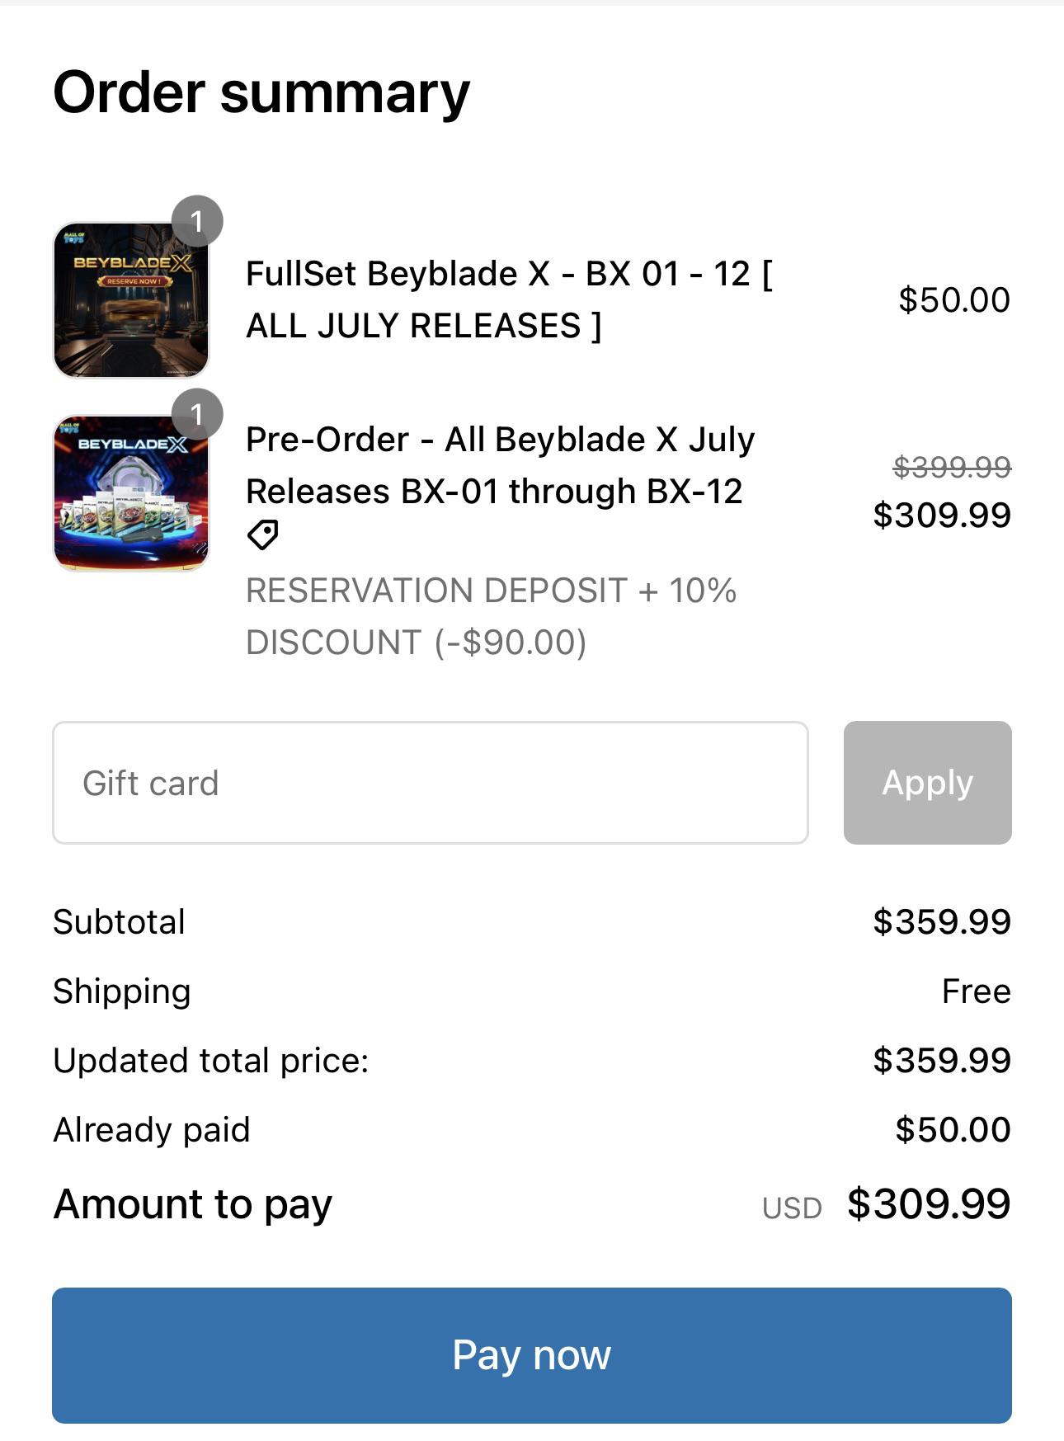Click the Amount to pay label
This screenshot has height=1441, width=1064.
[191, 1203]
